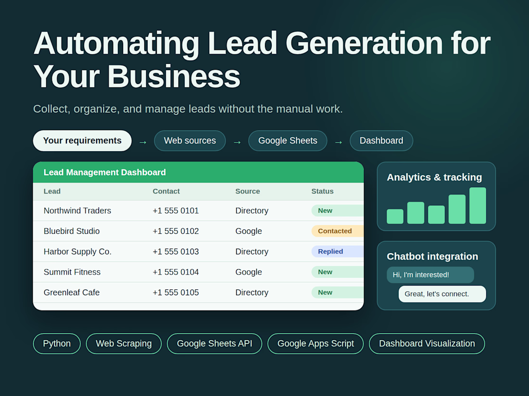This screenshot has height=396, width=529.
Task: Click phone number "+1 555 0101"
Action: (176, 211)
